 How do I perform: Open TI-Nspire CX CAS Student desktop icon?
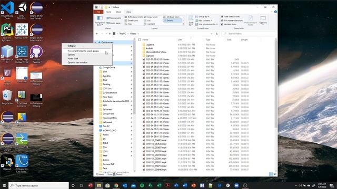[x=22, y=164]
